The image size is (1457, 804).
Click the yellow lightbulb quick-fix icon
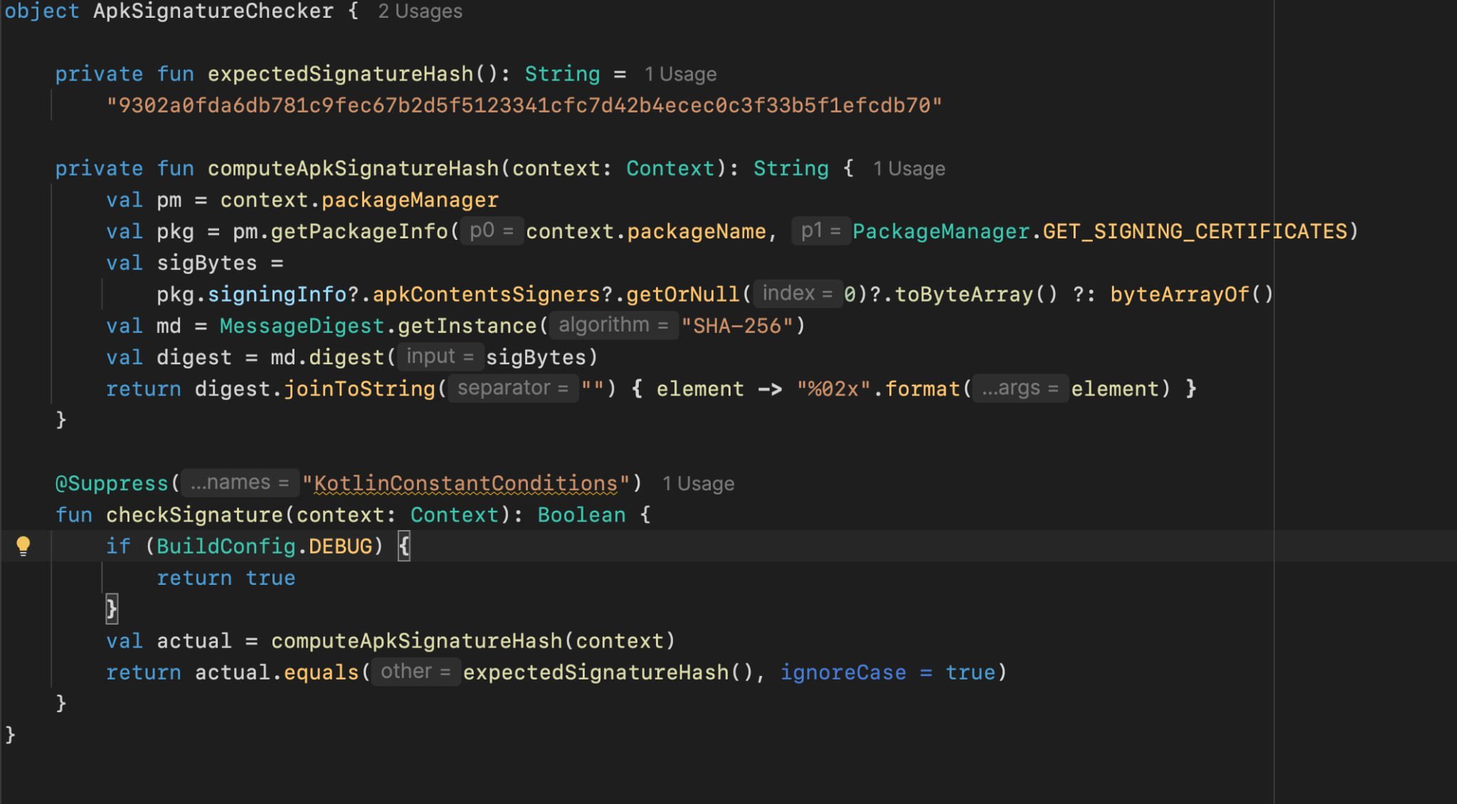point(23,546)
